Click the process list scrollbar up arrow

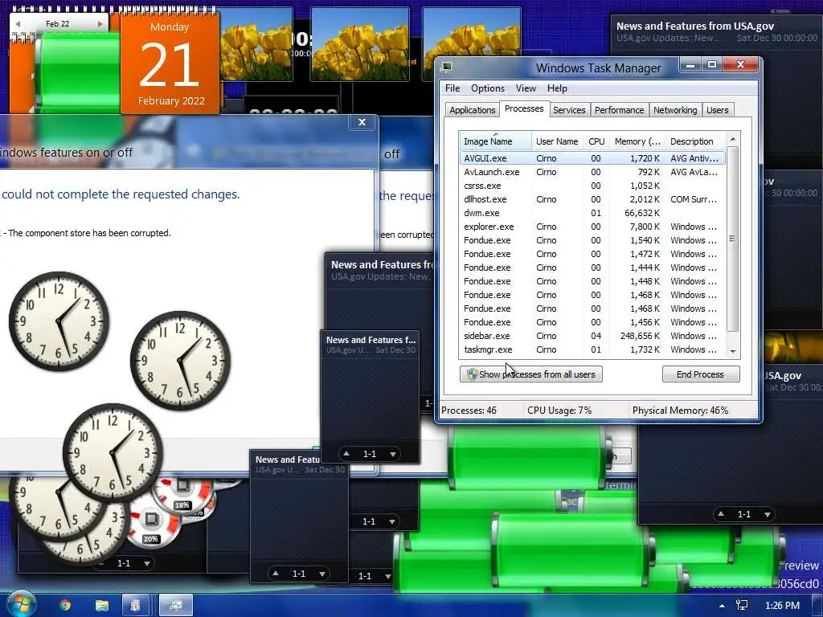coord(733,139)
